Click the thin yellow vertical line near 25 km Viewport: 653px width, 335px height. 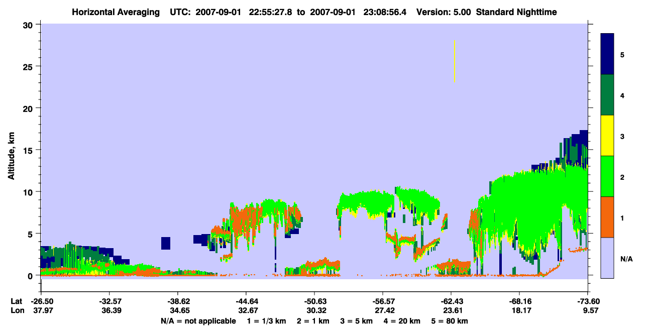click(x=454, y=61)
